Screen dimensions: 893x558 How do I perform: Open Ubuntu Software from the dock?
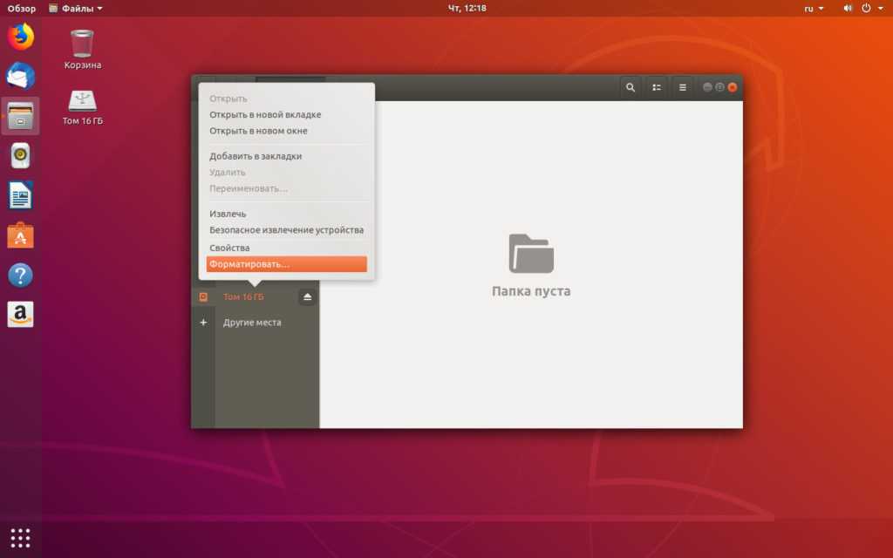(x=20, y=235)
